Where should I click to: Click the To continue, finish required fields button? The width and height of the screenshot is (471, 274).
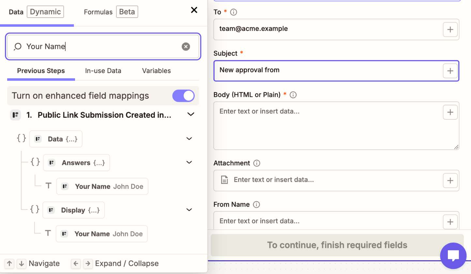click(x=337, y=245)
